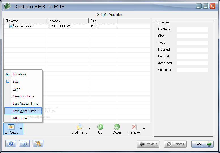Sort by Location column header
This screenshot has width=220, height=153.
pyautogui.click(x=67, y=21)
